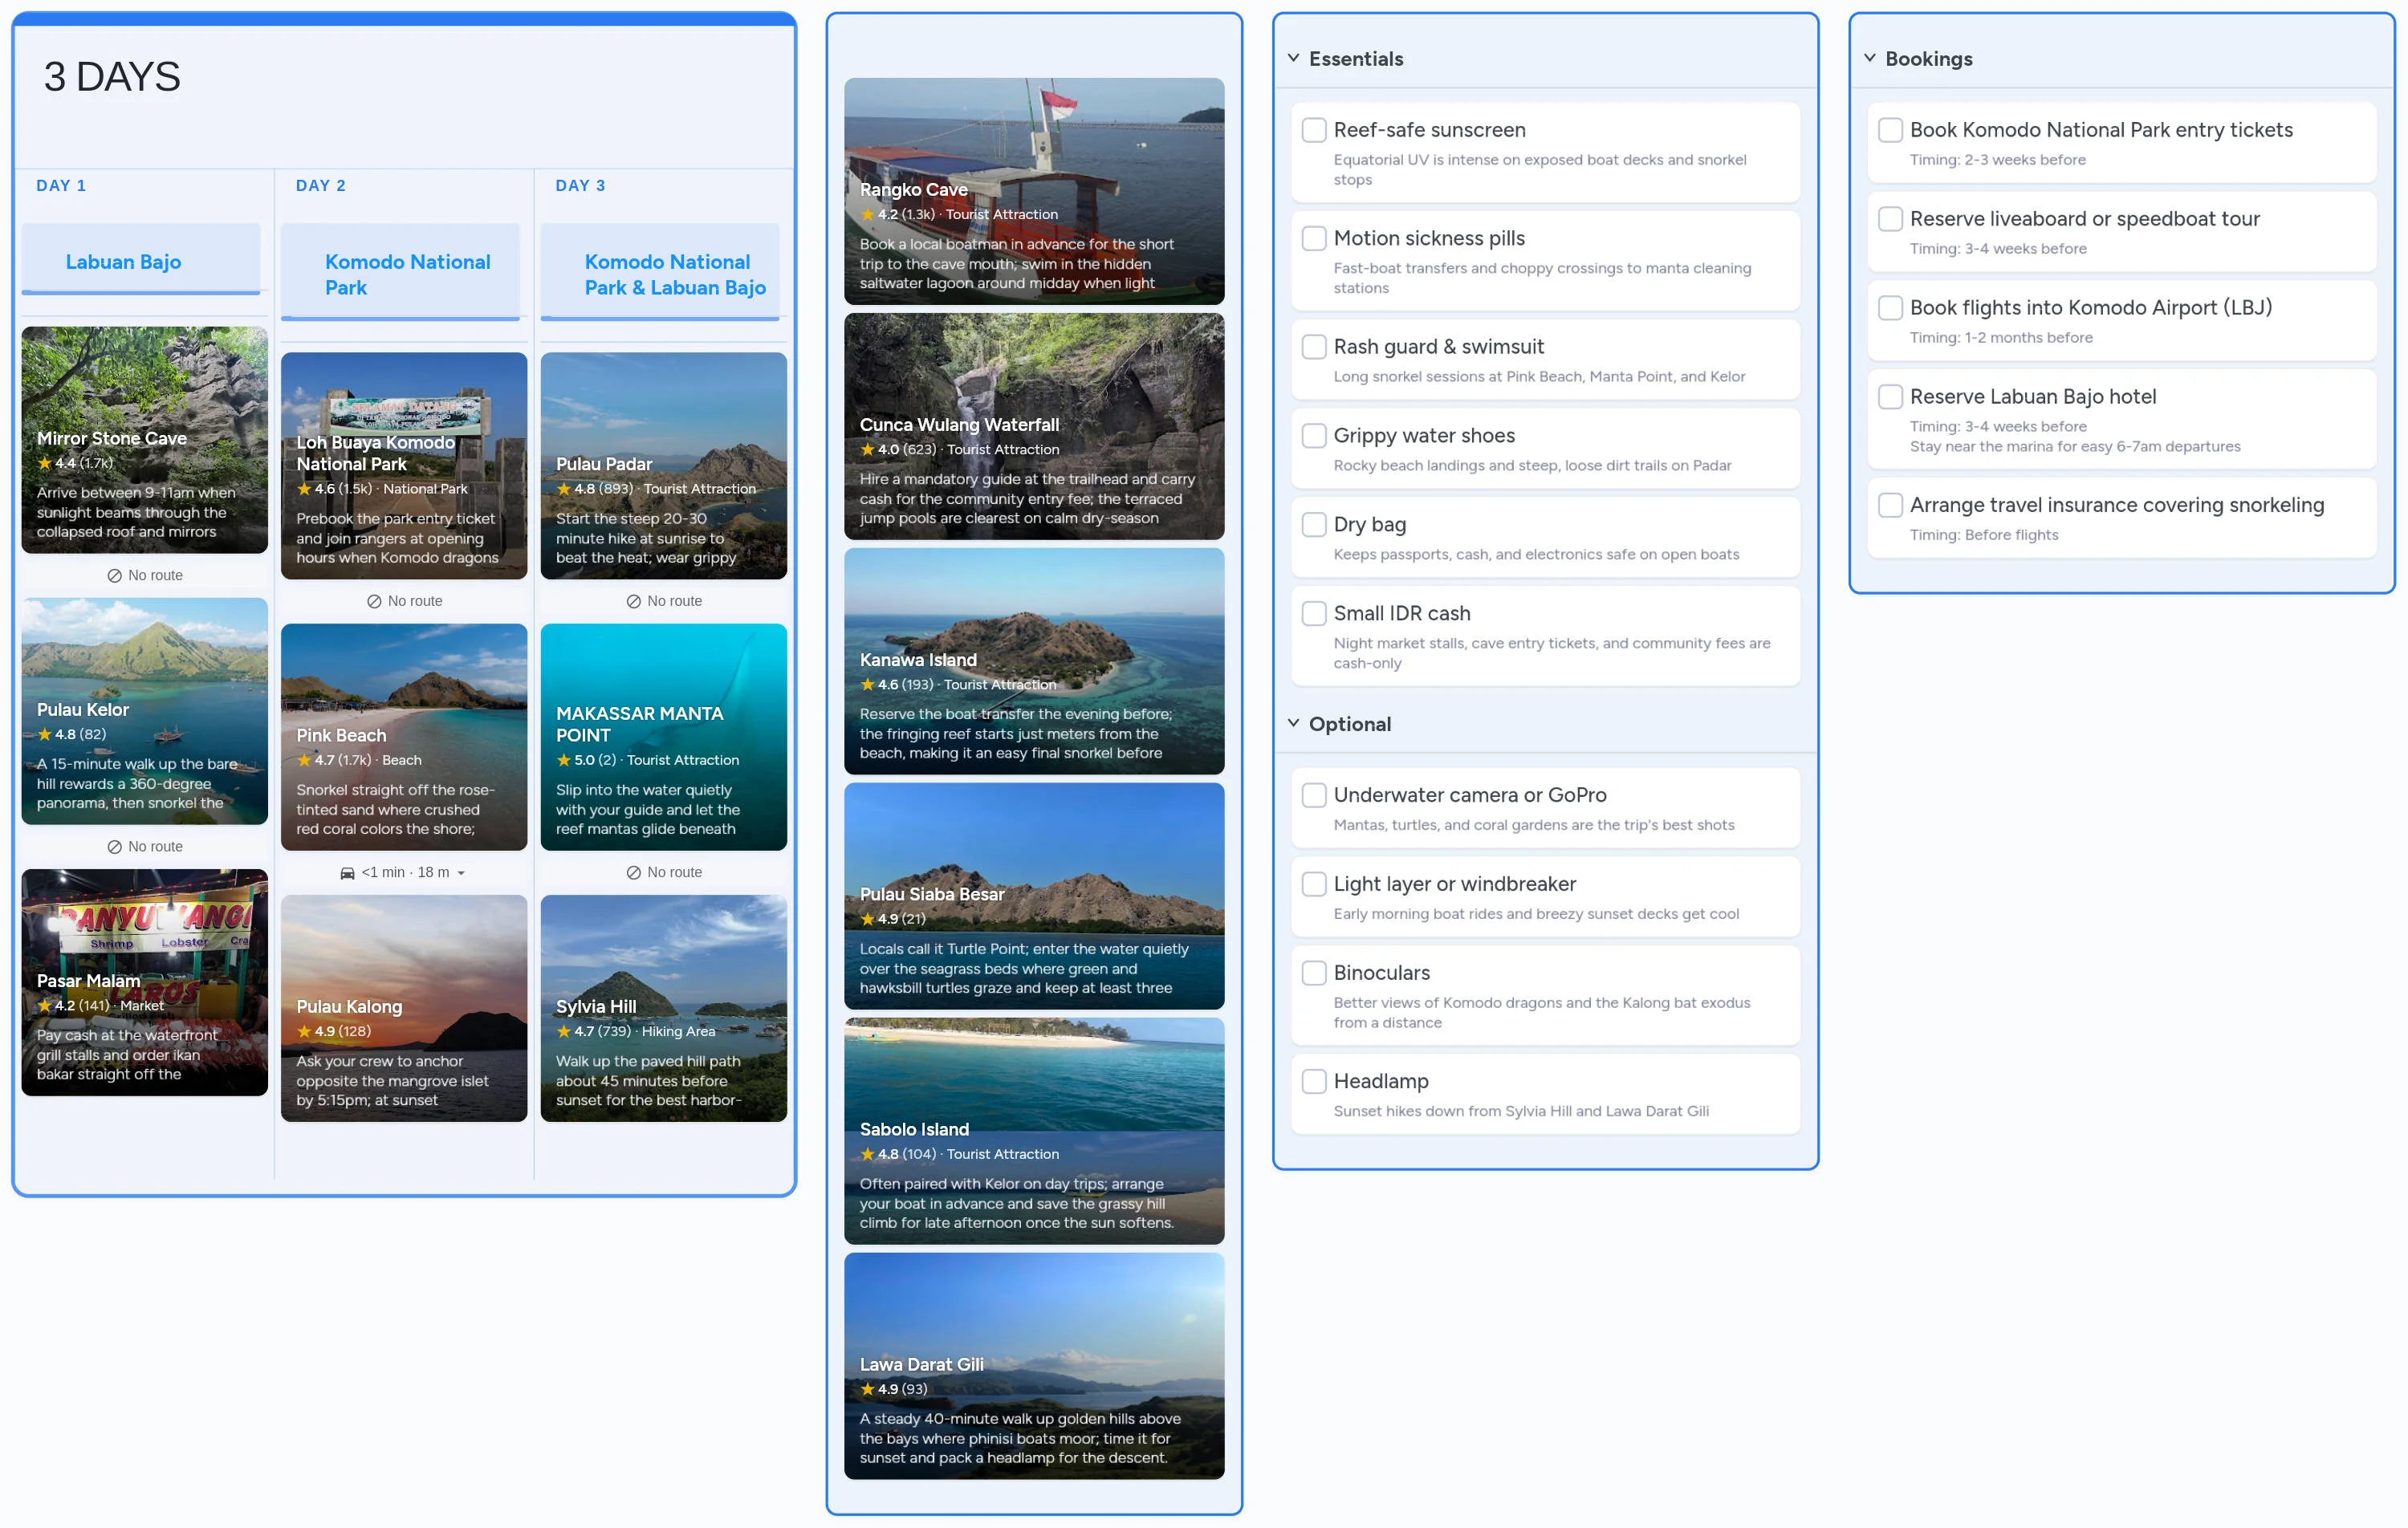Click no-route icon below Mirror Stone Cave
The height and width of the screenshot is (1528, 2408).
click(114, 576)
